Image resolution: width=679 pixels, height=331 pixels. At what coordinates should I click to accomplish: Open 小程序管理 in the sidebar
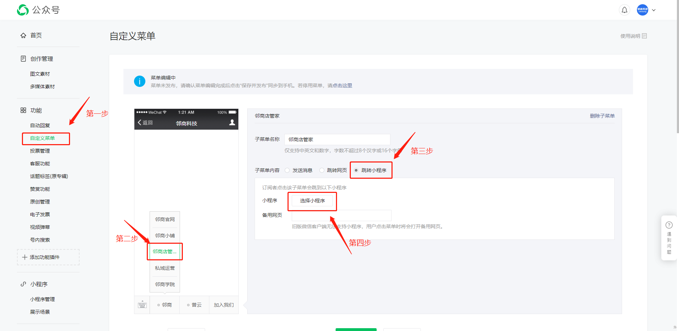click(x=42, y=299)
